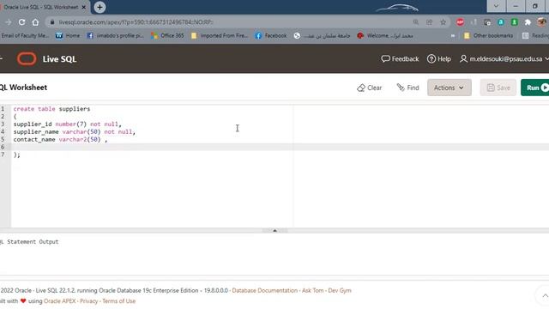Open the Email of Faculty Me... bookmark
549x309 pixels.
pos(25,35)
